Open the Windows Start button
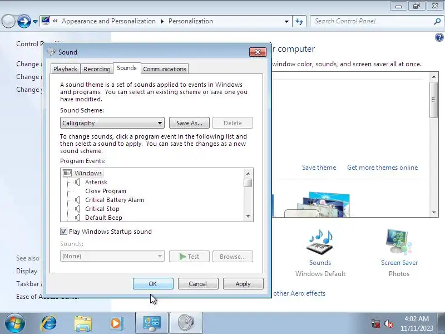Viewport: 445px width, 334px height. point(14,323)
